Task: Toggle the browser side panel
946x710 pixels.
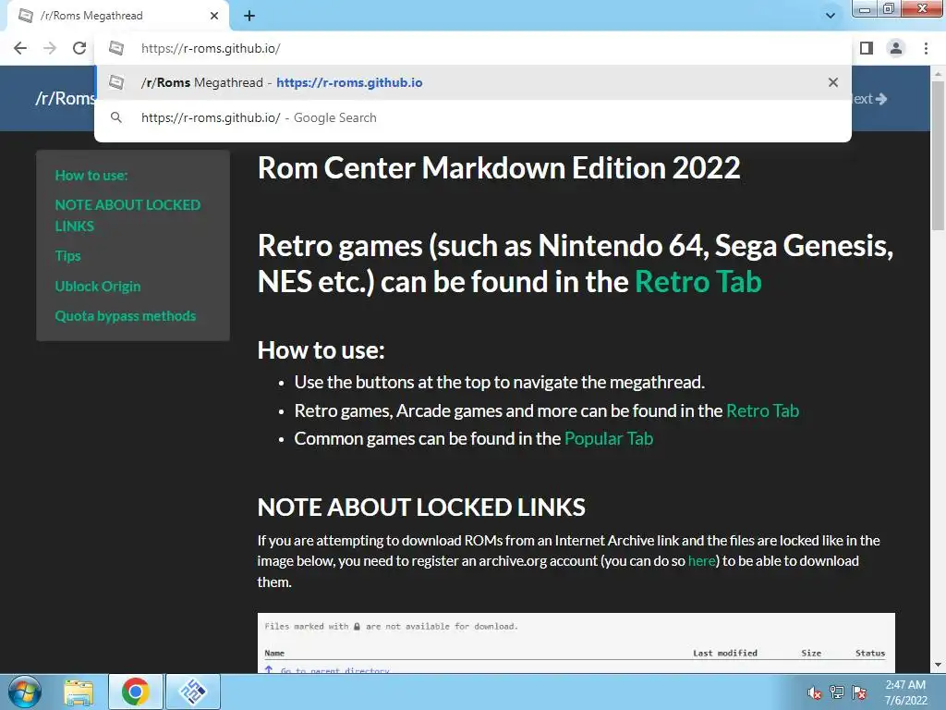Action: (867, 48)
